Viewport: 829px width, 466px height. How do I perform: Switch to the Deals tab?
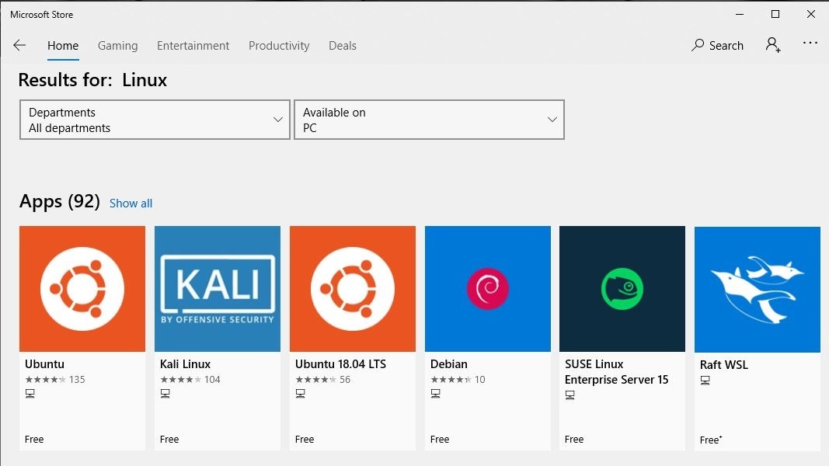point(343,46)
